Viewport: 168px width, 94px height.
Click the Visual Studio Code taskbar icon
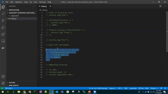coord(51,92)
